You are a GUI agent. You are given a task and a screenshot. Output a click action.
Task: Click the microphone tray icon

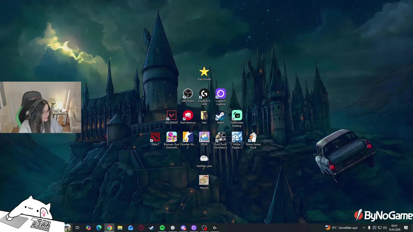point(369,228)
